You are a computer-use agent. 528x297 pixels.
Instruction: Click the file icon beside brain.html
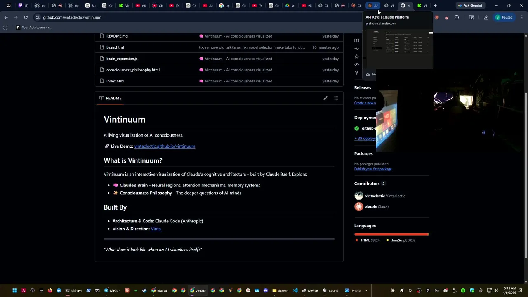click(101, 47)
